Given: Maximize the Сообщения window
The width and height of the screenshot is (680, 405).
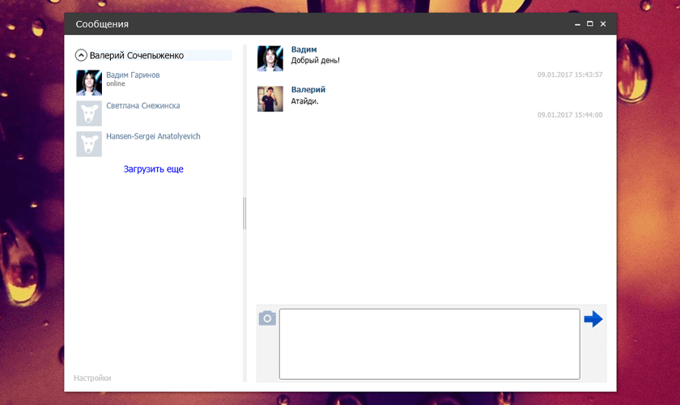Looking at the screenshot, I should [590, 23].
